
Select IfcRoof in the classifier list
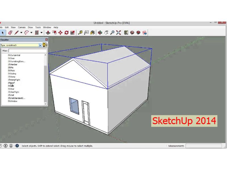(12, 83)
